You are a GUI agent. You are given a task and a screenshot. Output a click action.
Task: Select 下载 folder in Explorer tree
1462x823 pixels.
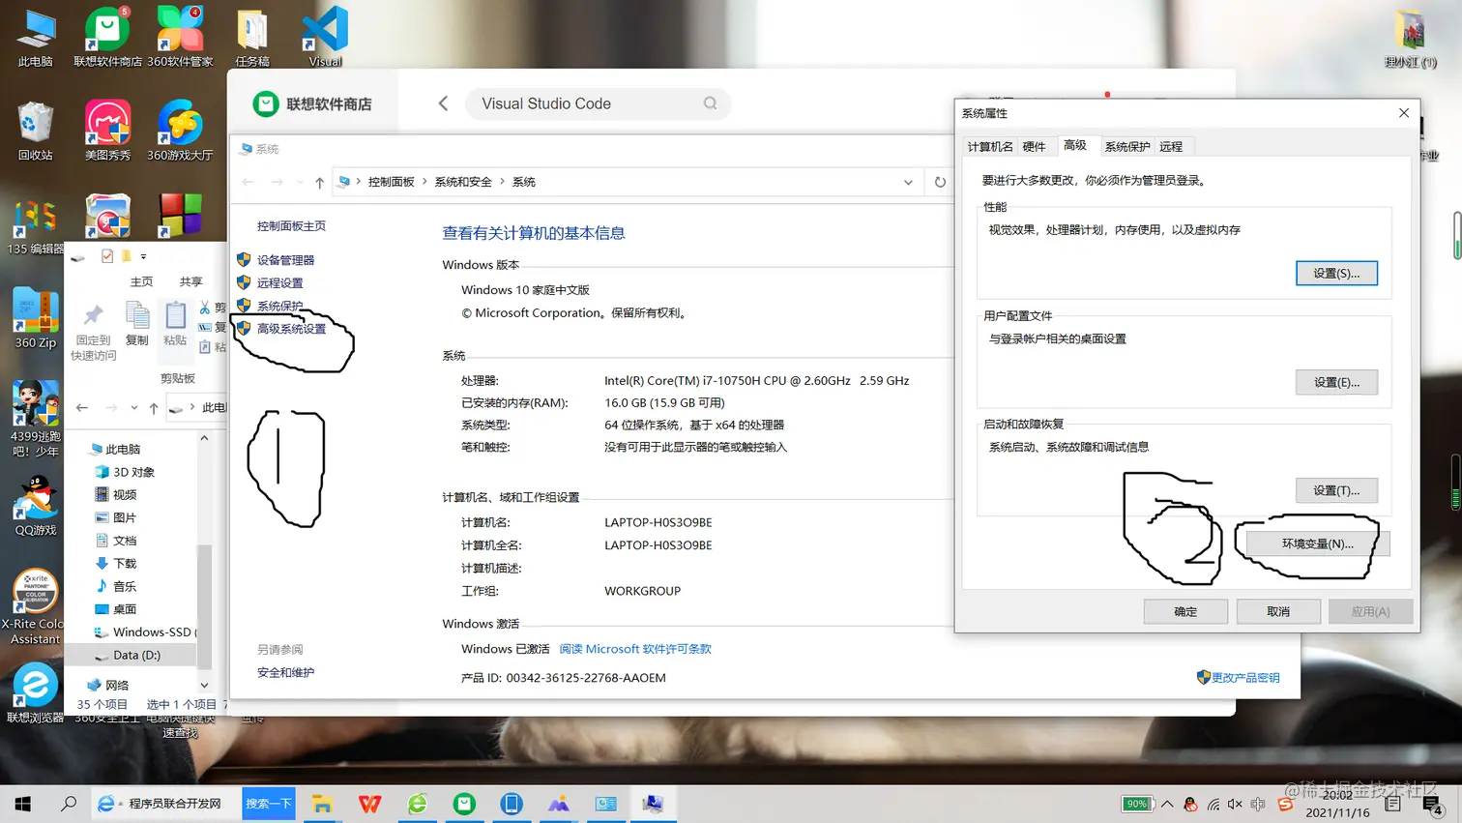pos(125,563)
